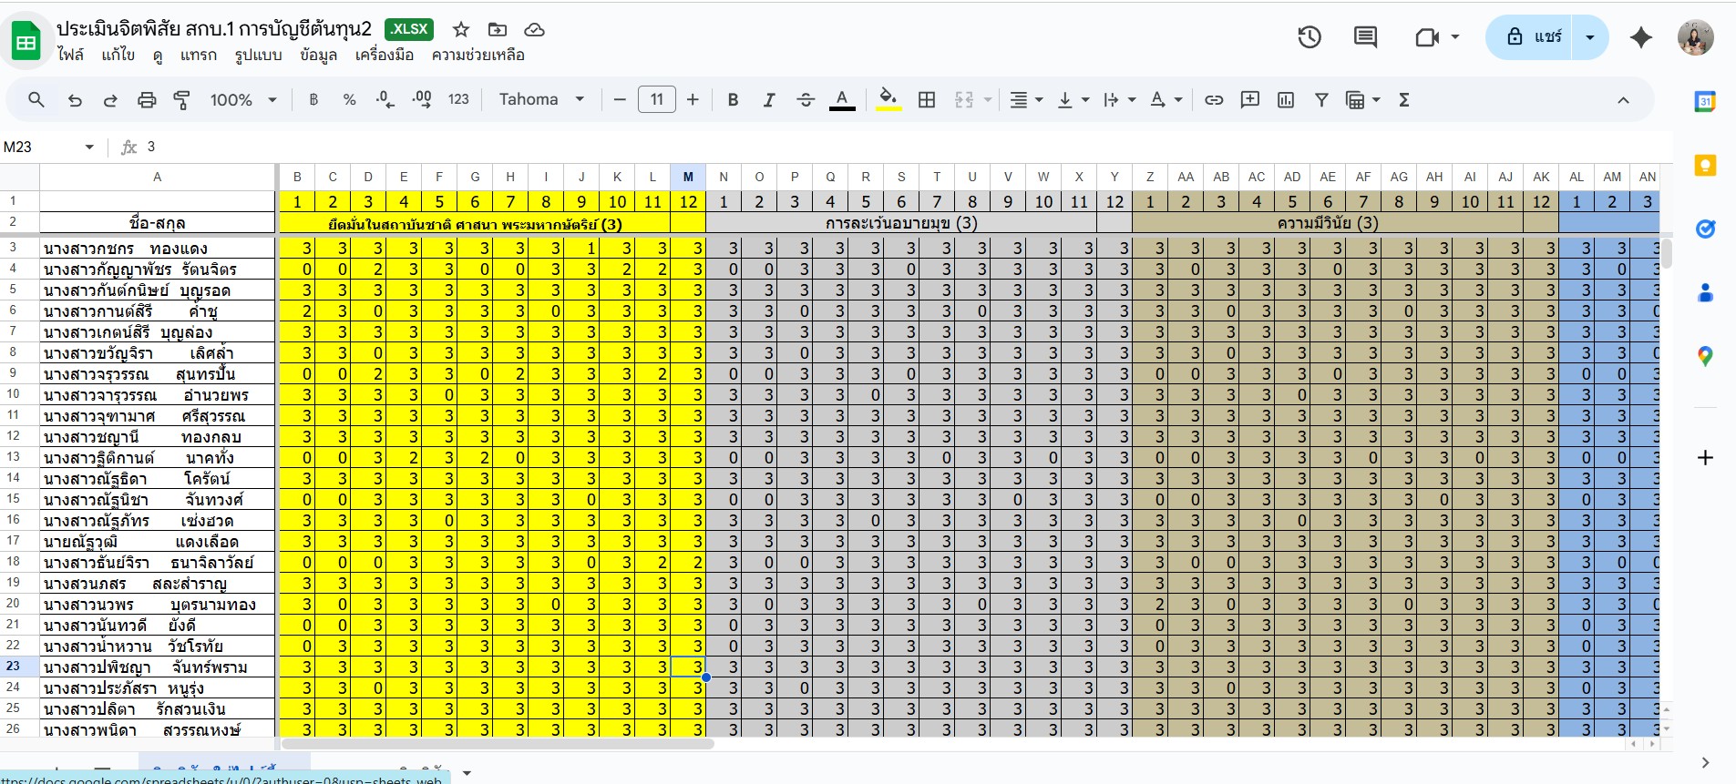
Task: Click the Undo arrow icon
Action: [x=75, y=100]
